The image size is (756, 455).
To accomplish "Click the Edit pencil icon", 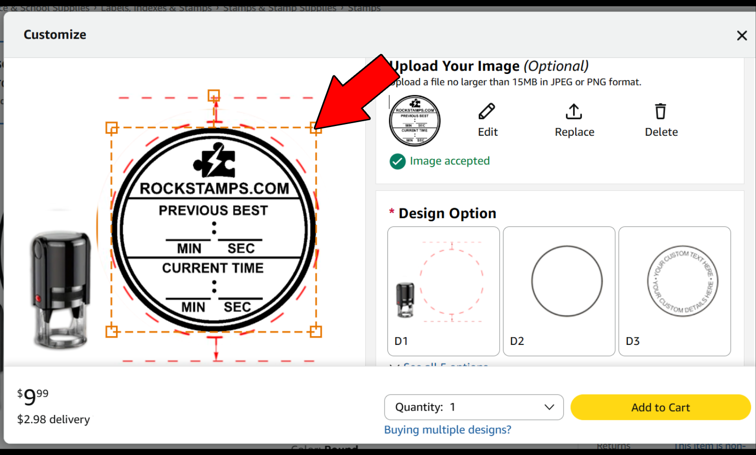I will (x=487, y=112).
